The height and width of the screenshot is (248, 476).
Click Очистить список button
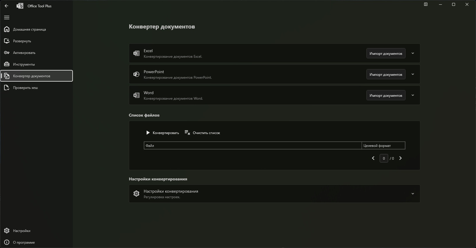pos(202,133)
